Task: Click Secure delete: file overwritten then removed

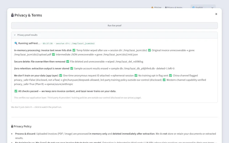Action: point(40,61)
